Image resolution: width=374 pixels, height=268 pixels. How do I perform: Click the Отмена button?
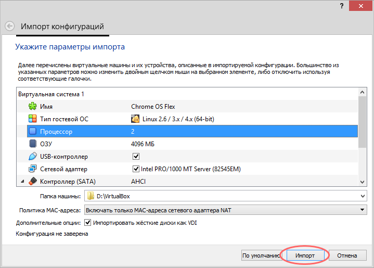(347, 256)
